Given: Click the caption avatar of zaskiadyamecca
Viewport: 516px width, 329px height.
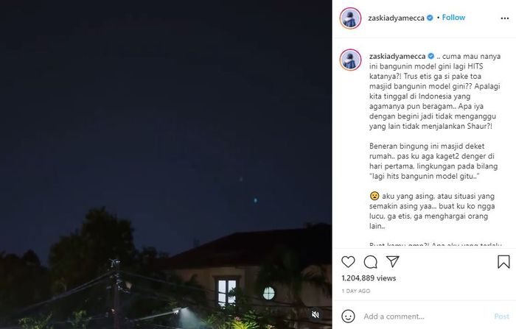Looking at the screenshot, I should (x=350, y=60).
